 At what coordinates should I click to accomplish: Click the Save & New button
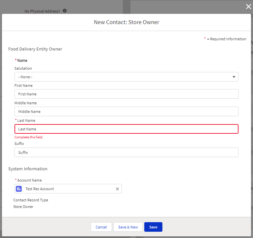pyautogui.click(x=128, y=227)
